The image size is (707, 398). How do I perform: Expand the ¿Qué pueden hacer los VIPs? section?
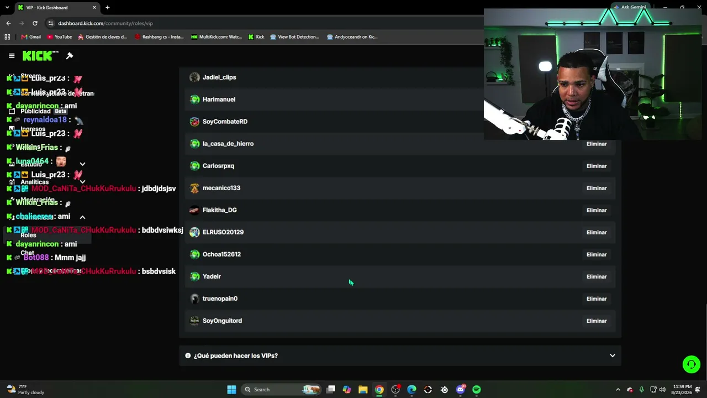pyautogui.click(x=400, y=355)
